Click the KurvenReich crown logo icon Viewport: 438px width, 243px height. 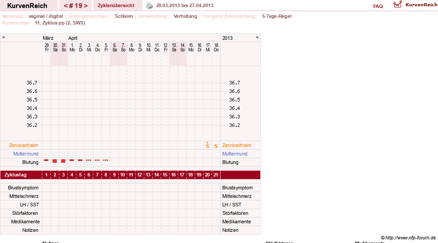(x=397, y=4)
